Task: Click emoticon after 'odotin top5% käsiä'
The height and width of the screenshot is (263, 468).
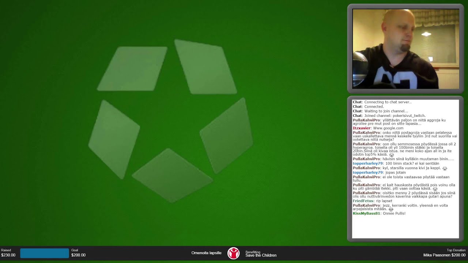Action: 392,155
